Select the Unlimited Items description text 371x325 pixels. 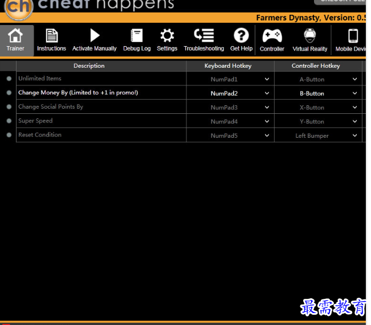point(40,79)
